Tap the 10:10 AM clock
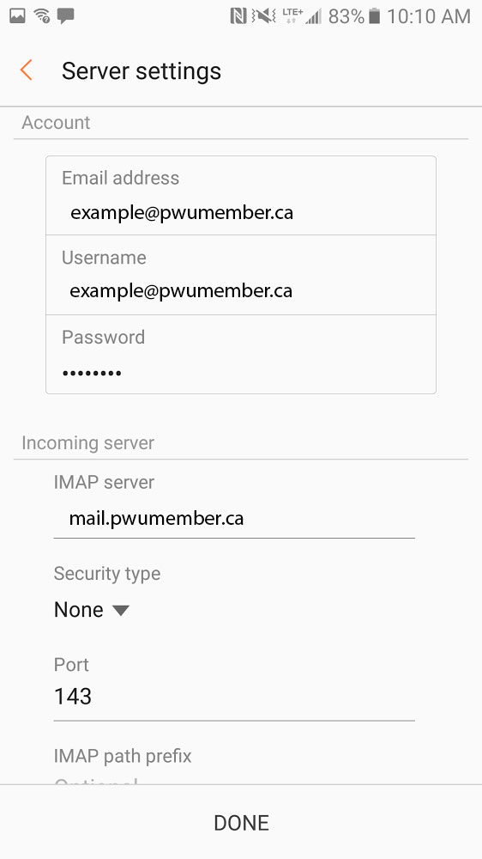This screenshot has height=859, width=482. [428, 16]
